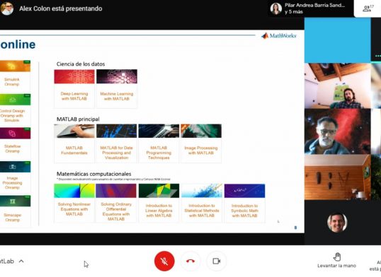The height and width of the screenshot is (277, 381).
Task: Open the participants list icon
Action: 368,8
